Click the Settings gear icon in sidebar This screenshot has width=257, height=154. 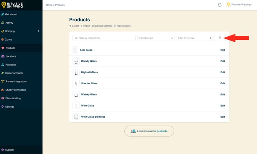pos(3,106)
